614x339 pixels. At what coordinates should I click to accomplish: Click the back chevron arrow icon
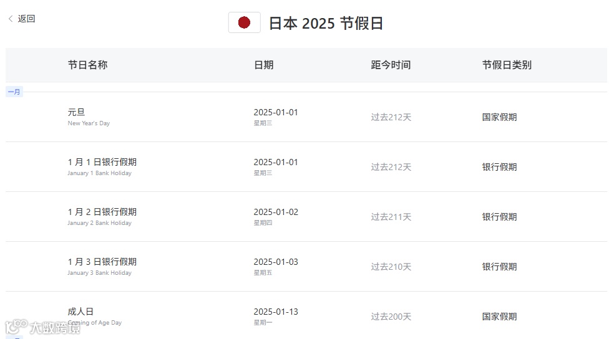coord(11,18)
